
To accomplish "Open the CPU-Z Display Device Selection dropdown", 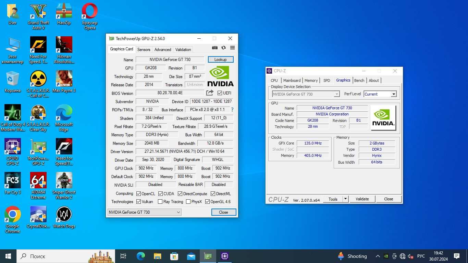I will tap(306, 94).
